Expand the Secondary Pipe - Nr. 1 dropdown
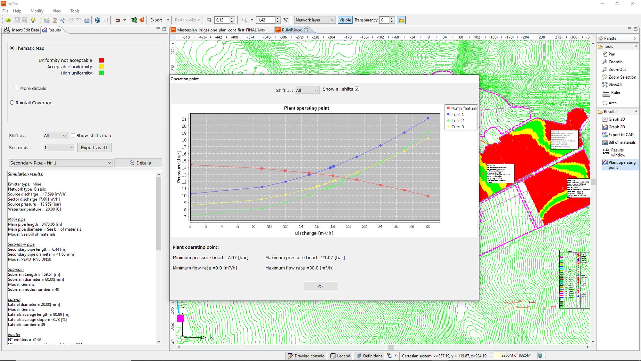 [61, 163]
